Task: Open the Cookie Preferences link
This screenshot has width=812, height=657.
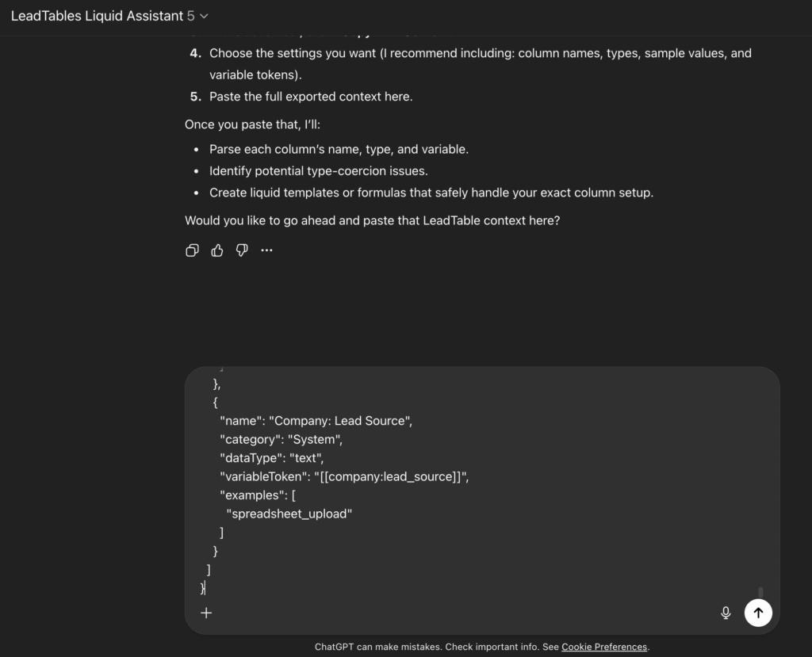Action: click(x=604, y=647)
